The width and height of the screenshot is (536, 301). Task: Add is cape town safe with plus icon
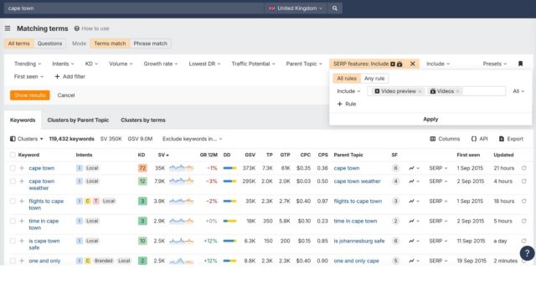click(22, 241)
